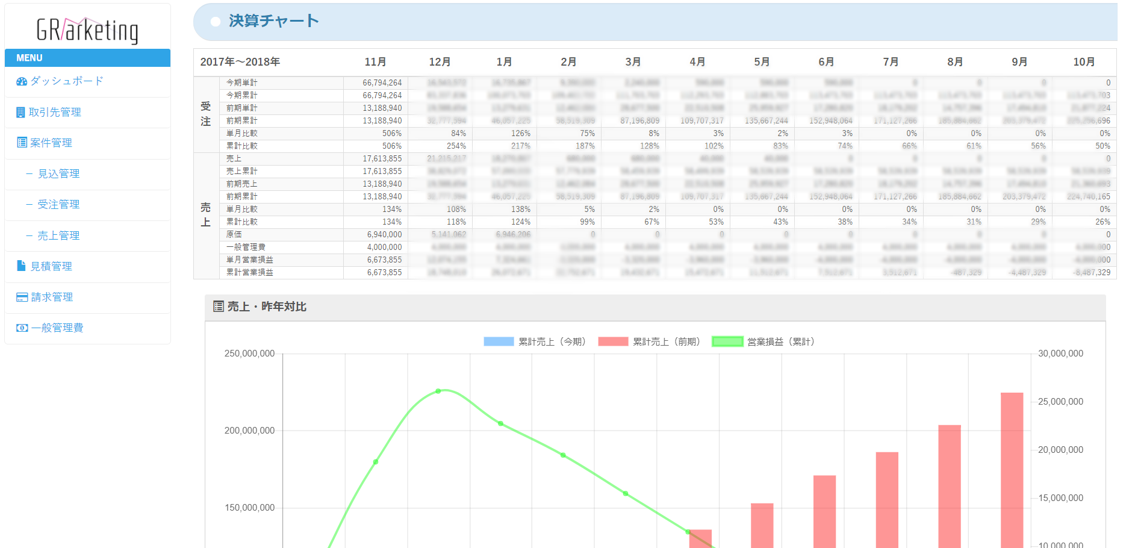Click the 前期累計 row label under 受注
This screenshot has height=548, width=1132.
(x=241, y=120)
